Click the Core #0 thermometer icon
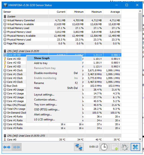Screen dimensions: 144x155 pyautogui.click(x=5, y=139)
